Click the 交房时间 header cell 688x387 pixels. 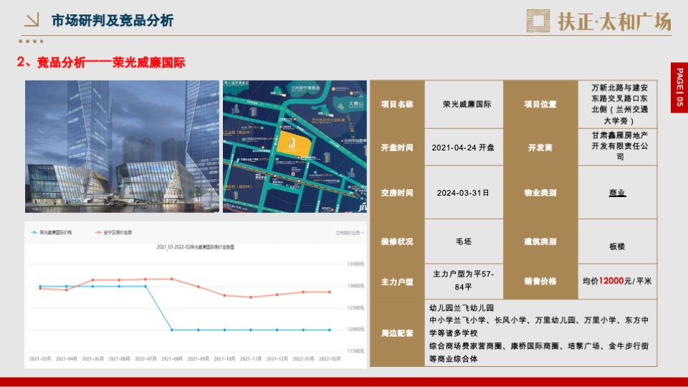[397, 193]
